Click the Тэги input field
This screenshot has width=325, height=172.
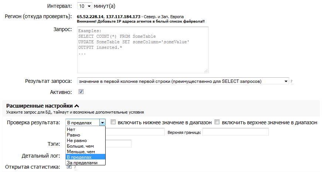(118, 144)
